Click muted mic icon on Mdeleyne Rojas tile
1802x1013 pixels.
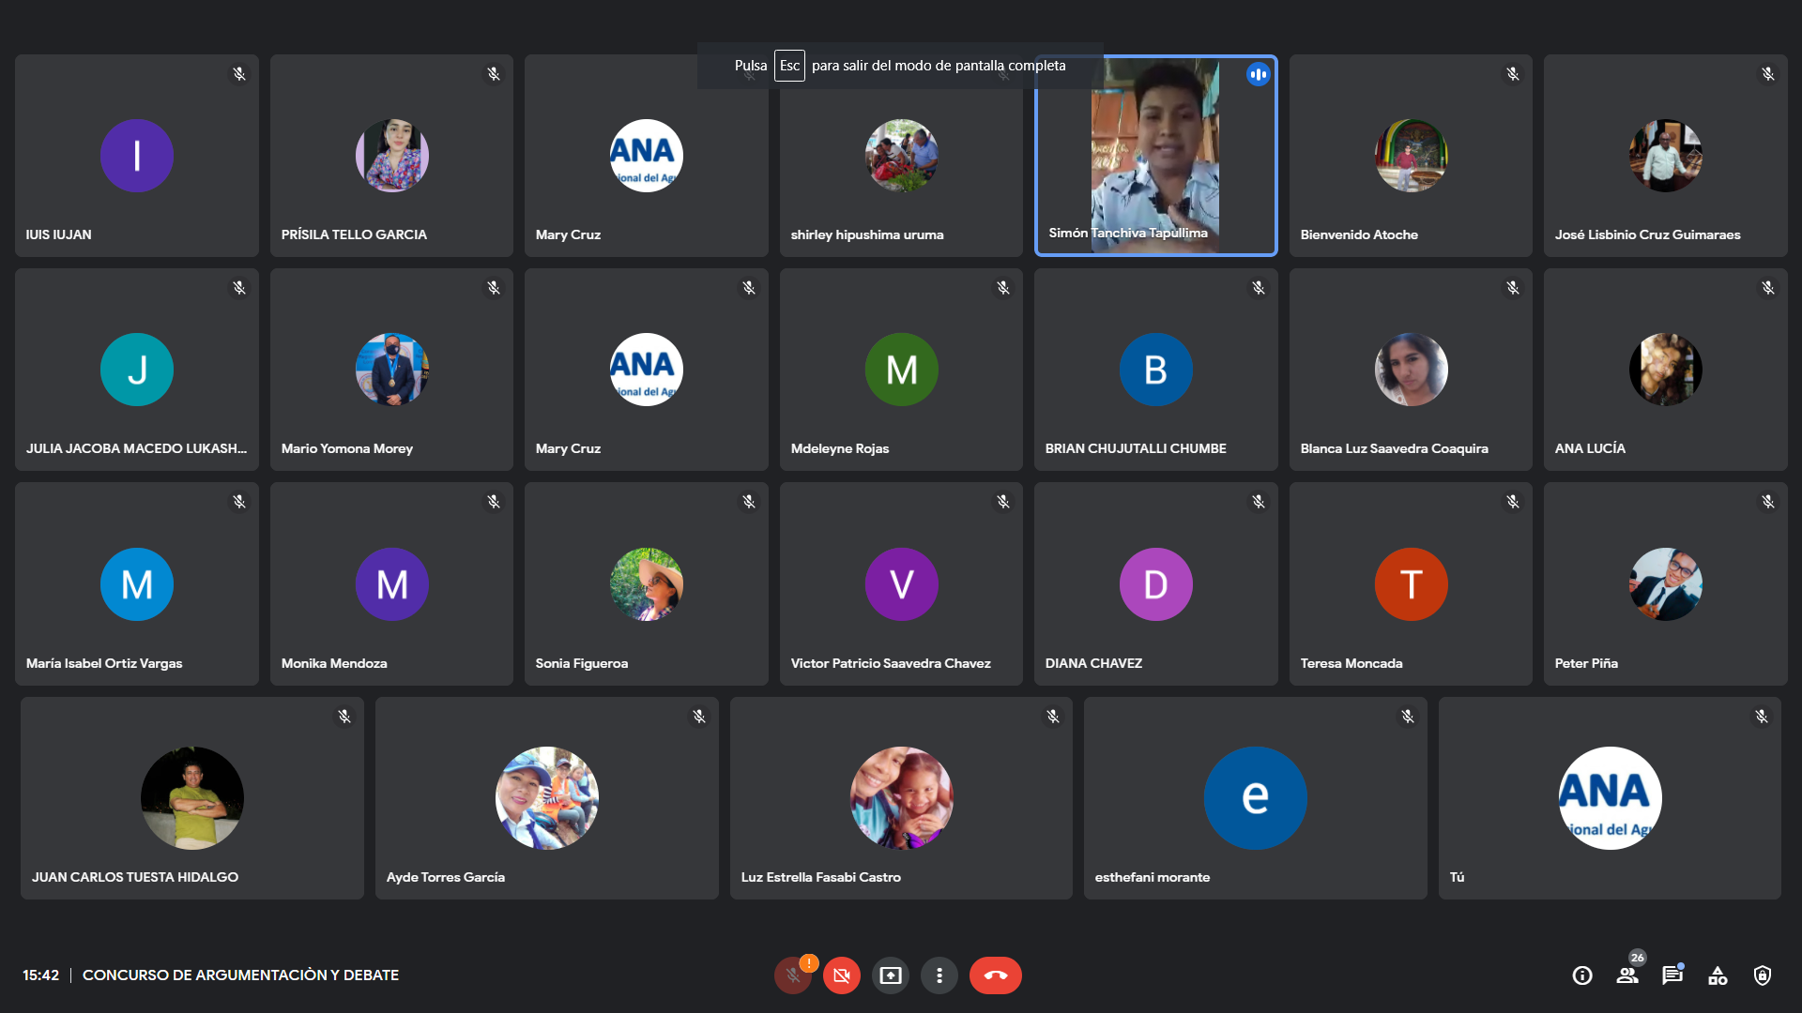coord(1003,288)
